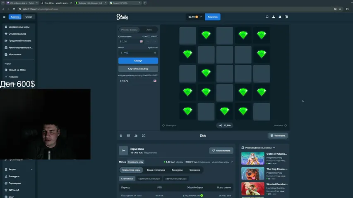Select the Спорт tab

coord(29,17)
